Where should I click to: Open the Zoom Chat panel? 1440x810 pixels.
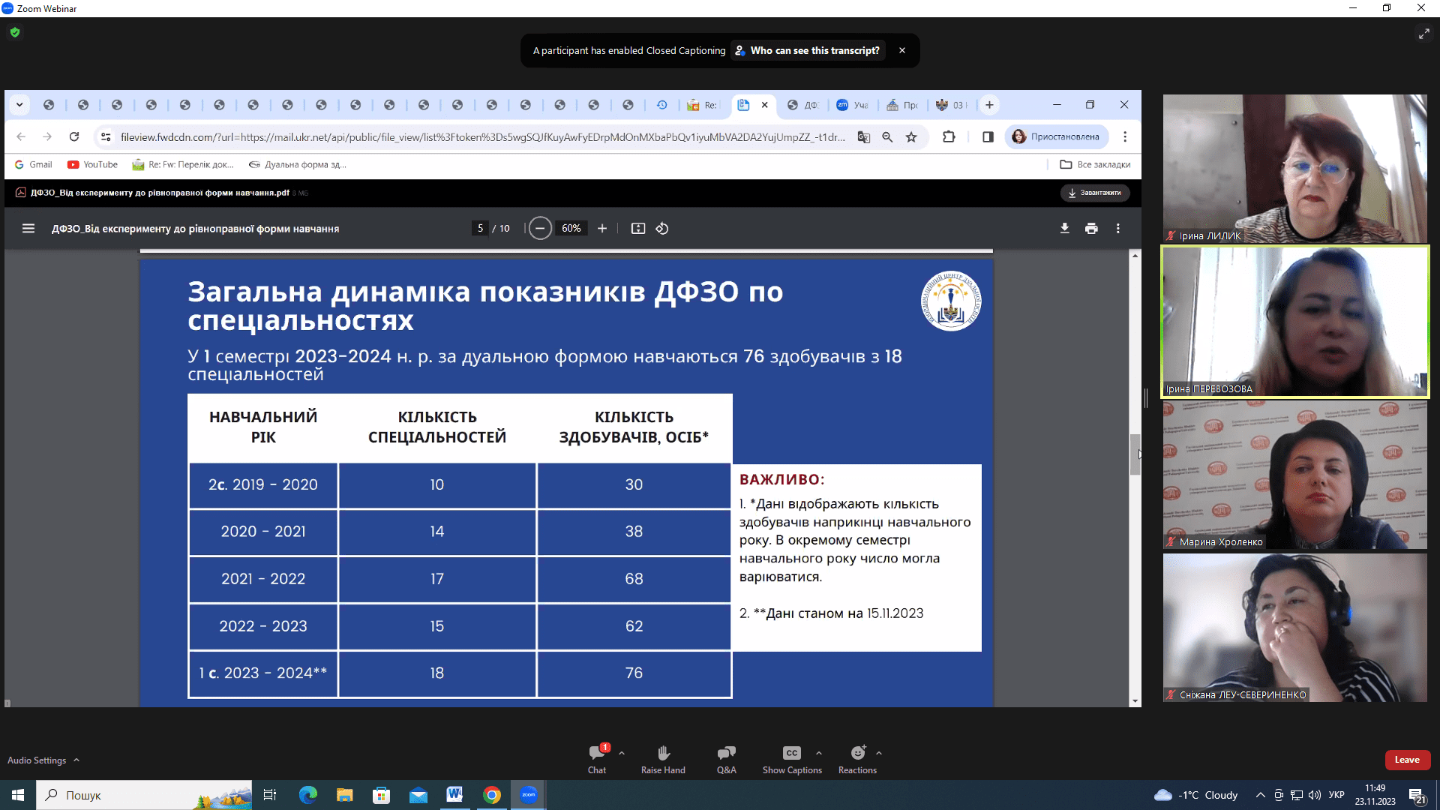pos(597,754)
